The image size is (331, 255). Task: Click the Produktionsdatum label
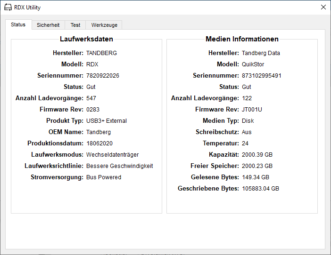tap(56, 143)
